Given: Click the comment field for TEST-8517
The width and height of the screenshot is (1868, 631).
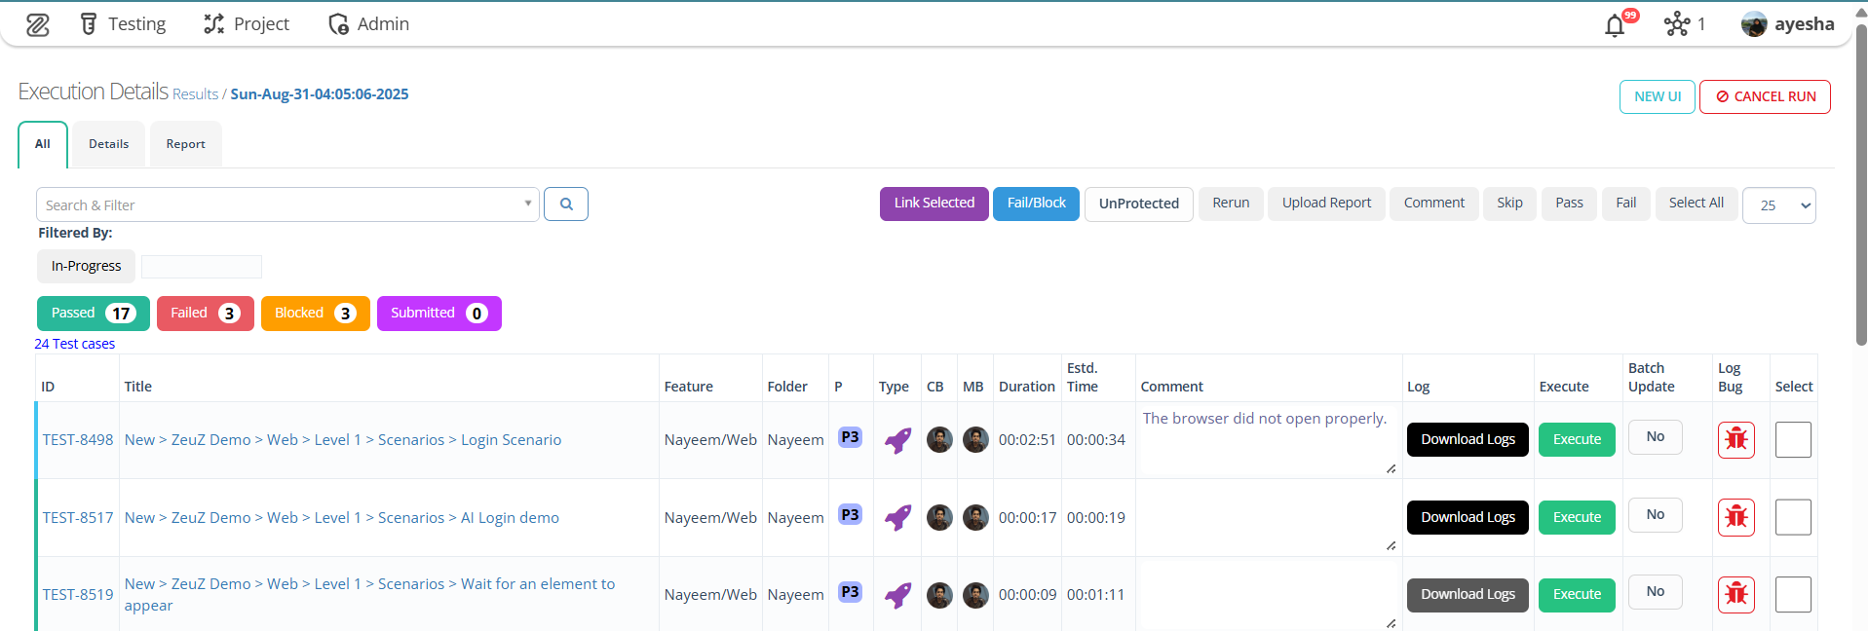Looking at the screenshot, I should tap(1267, 517).
